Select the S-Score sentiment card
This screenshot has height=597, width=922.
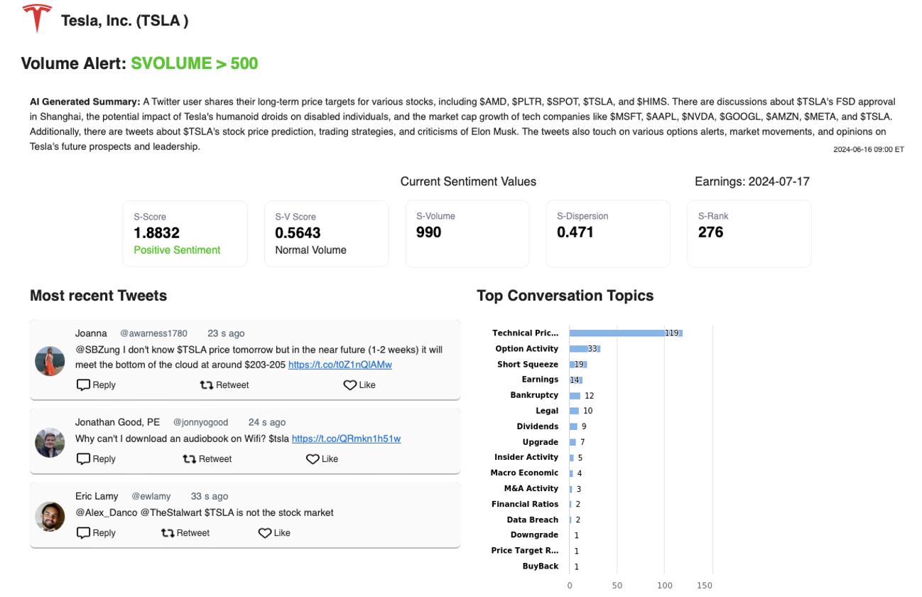(x=185, y=233)
